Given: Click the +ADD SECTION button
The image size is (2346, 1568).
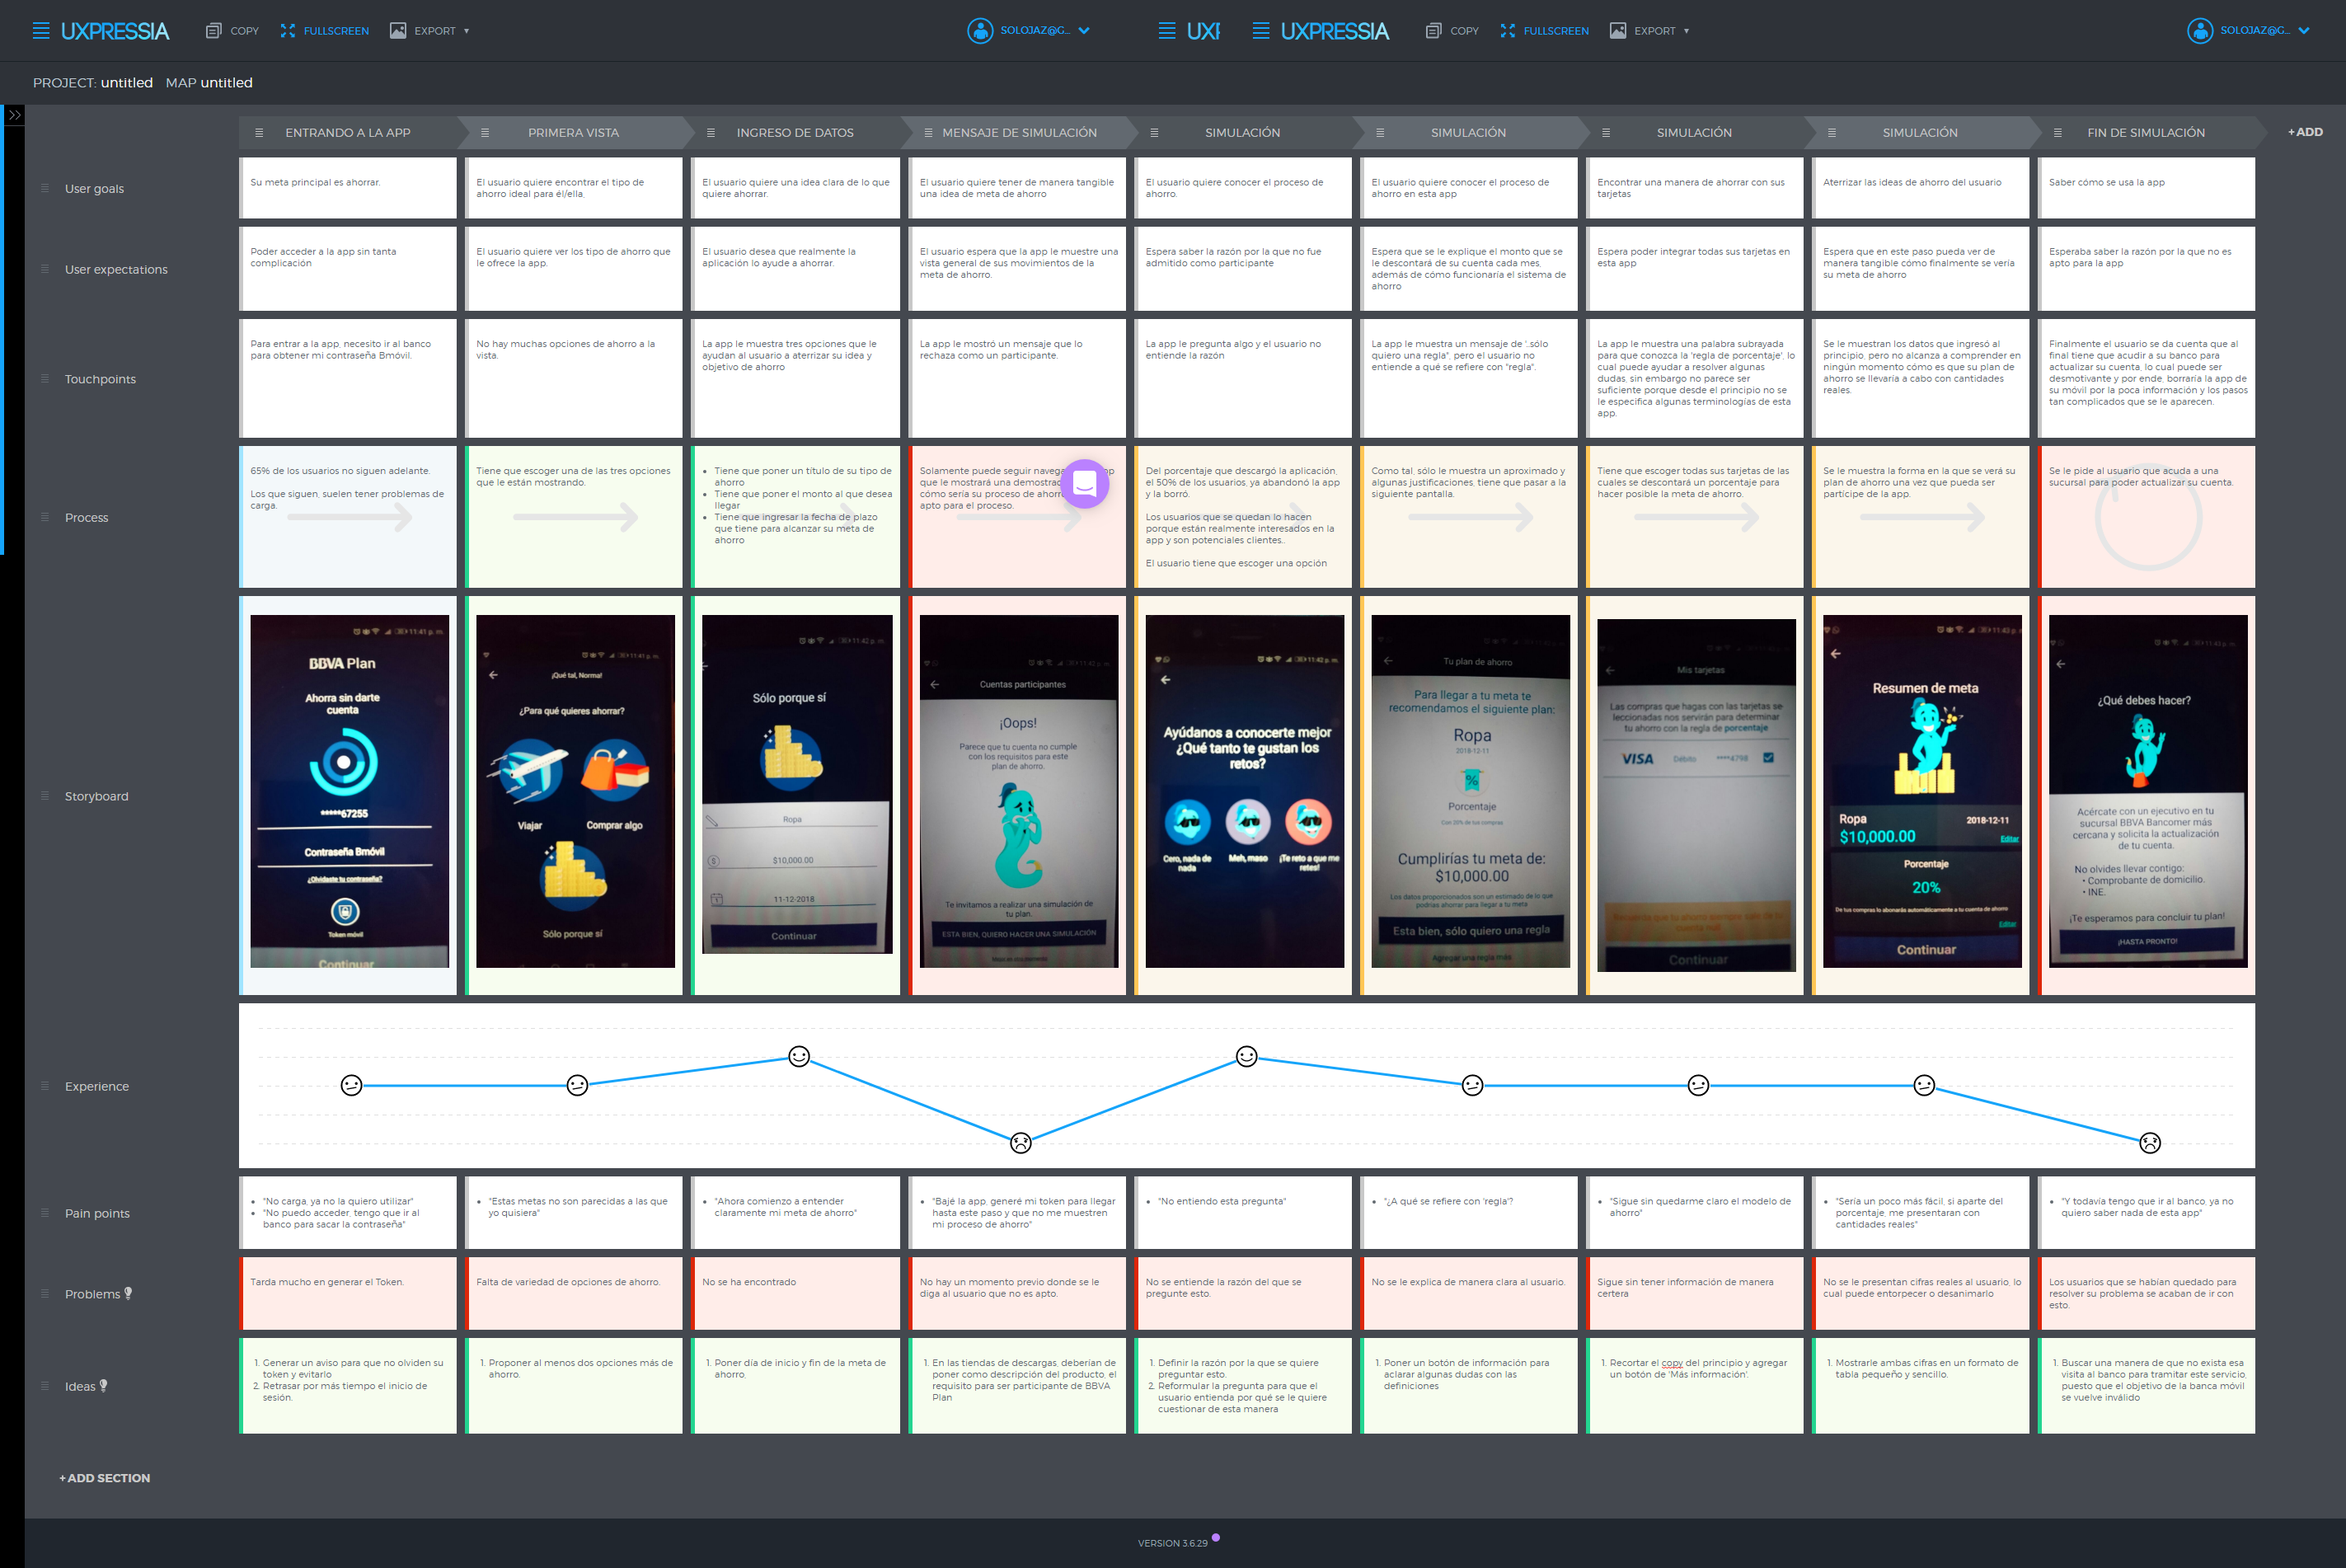Looking at the screenshot, I should coord(104,1478).
